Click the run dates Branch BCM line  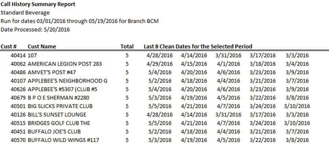coord(80,21)
